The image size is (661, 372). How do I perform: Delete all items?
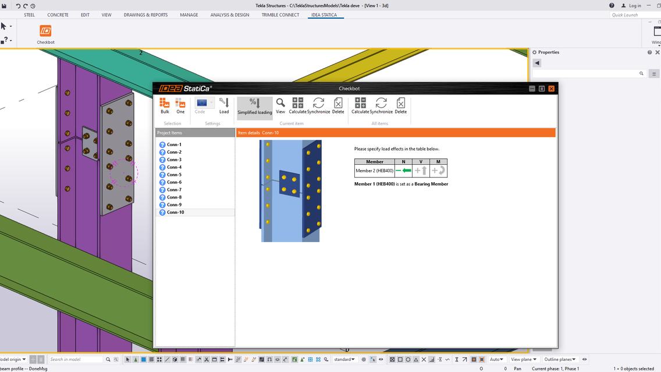(400, 106)
